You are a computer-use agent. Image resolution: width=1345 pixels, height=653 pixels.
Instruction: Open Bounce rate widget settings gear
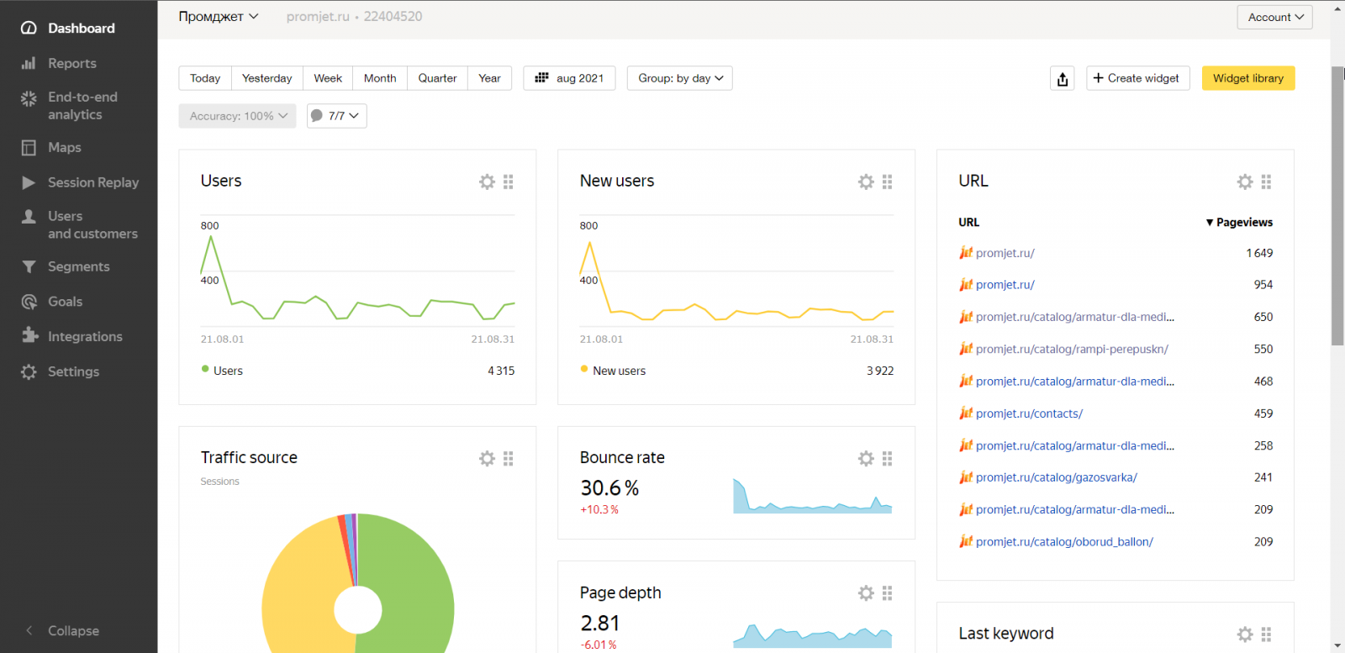[866, 458]
